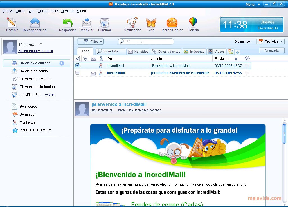
Task: Click preview scrollbar down arrow
Action: coord(285,205)
